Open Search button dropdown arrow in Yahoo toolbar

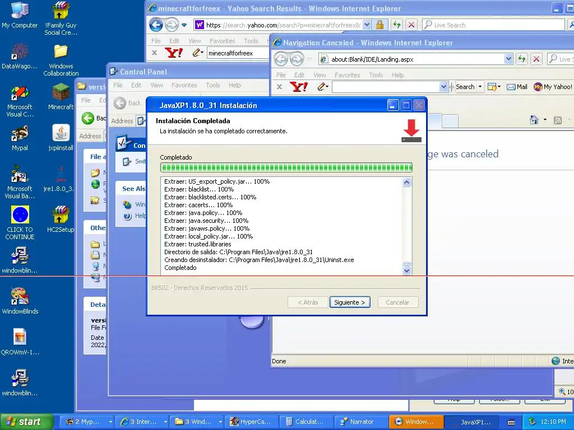tap(480, 87)
